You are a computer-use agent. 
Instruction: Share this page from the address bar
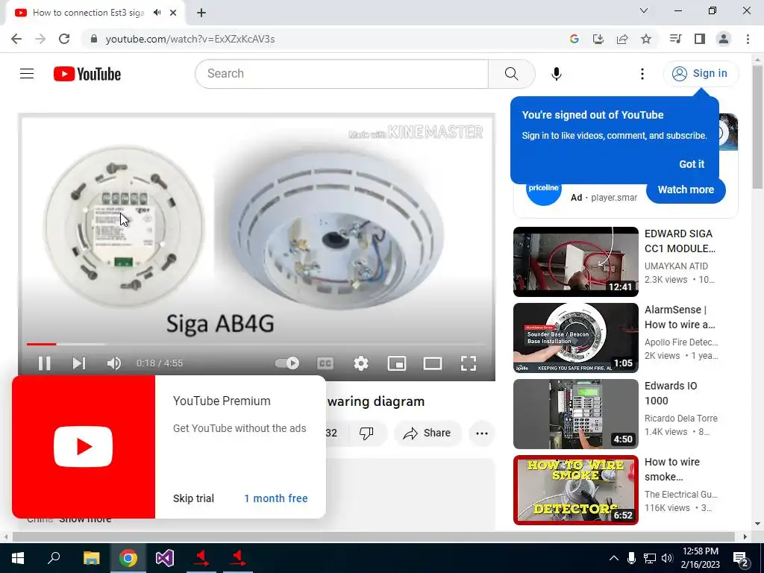tap(622, 39)
